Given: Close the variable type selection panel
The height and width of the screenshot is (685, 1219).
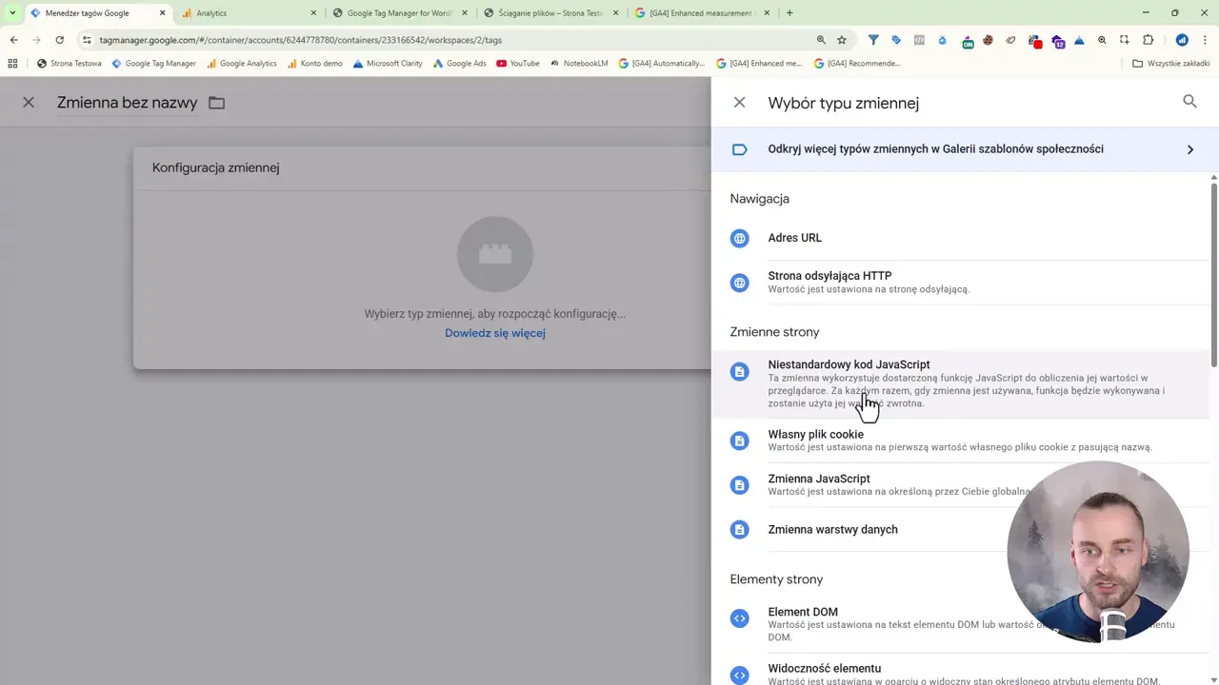Looking at the screenshot, I should tap(740, 102).
